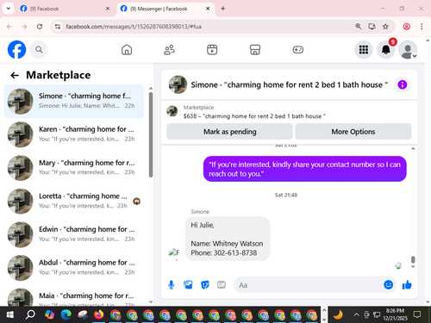Open the tab search dropdown chevron
Screen dimensions: 431x323
(x=9, y=9)
